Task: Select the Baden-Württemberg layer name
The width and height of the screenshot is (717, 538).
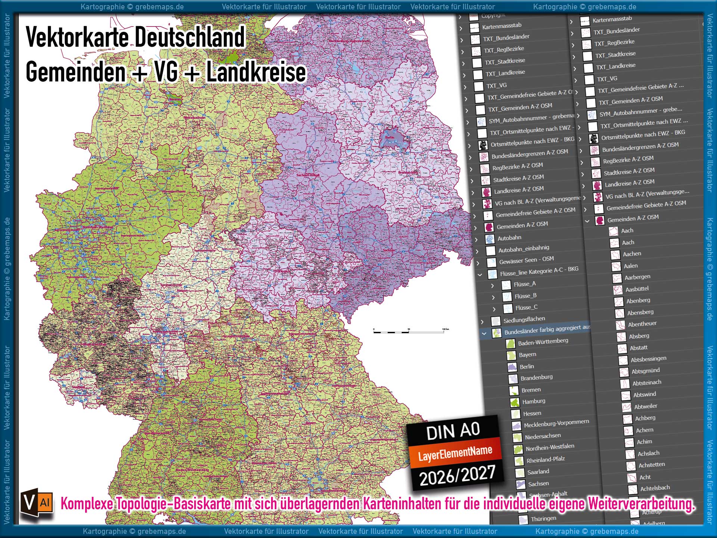Action: point(543,341)
